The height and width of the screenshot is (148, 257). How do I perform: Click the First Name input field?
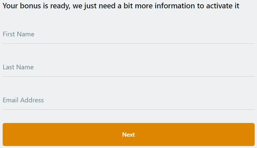pos(128,34)
